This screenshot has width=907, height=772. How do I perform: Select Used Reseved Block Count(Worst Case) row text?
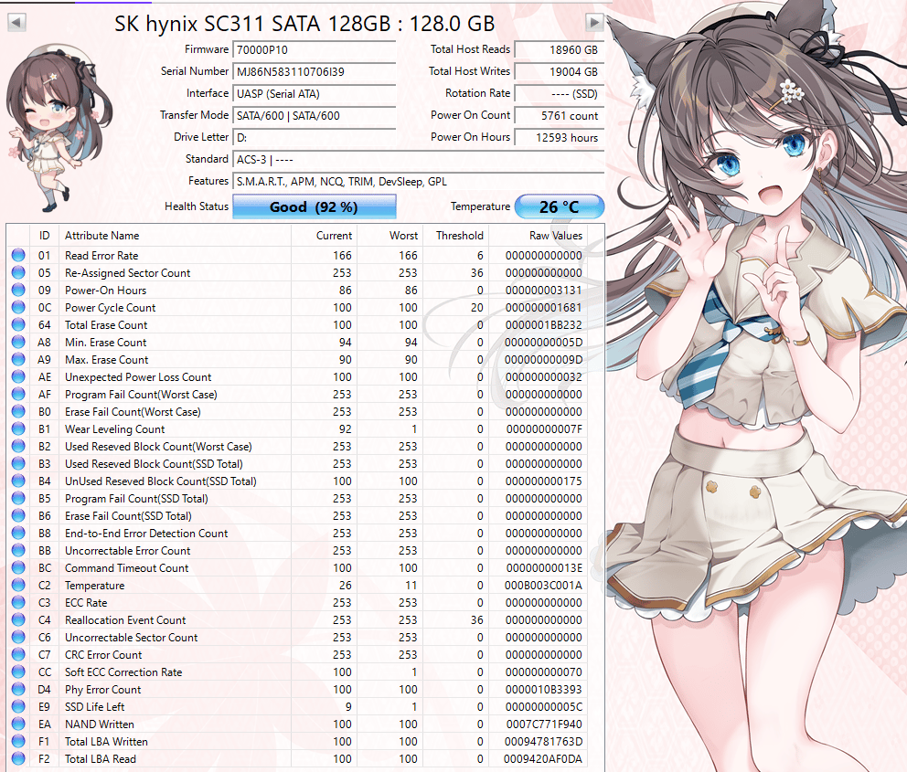coord(158,446)
